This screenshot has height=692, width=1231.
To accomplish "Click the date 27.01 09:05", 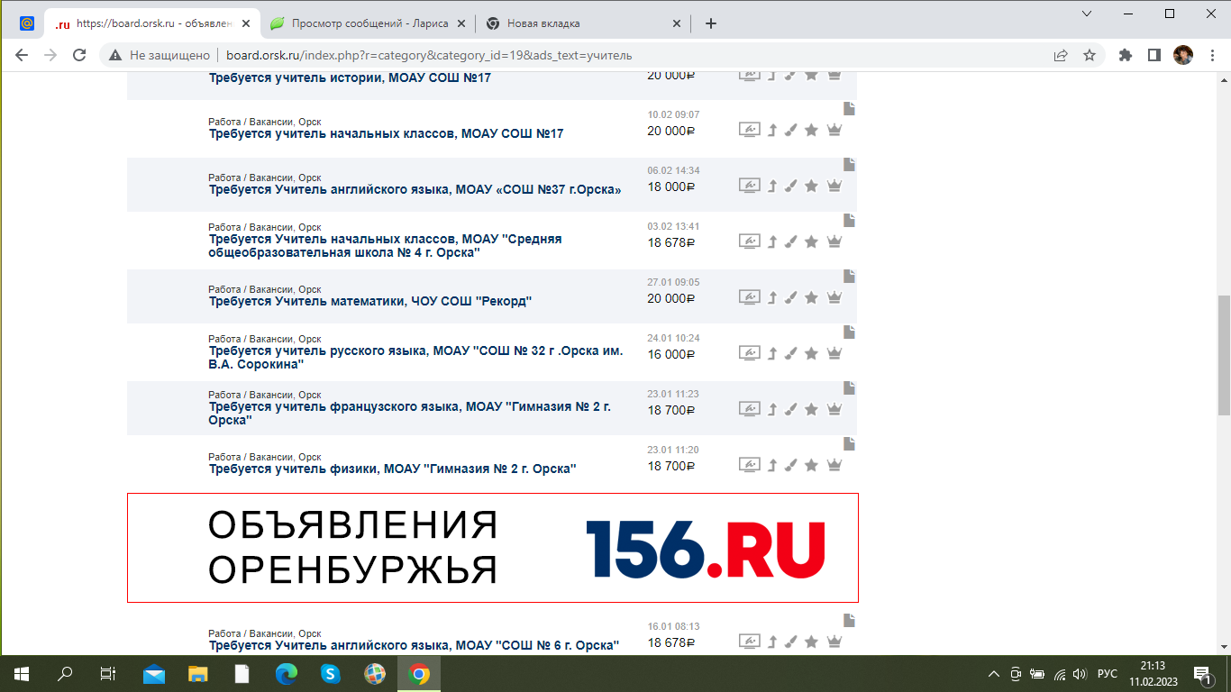I will pyautogui.click(x=673, y=282).
